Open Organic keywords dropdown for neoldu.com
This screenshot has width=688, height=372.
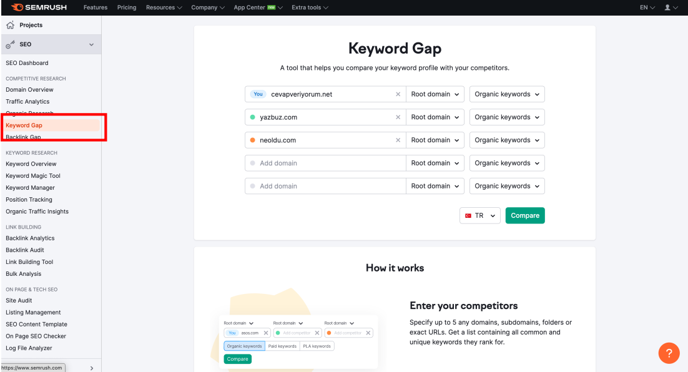click(x=507, y=140)
